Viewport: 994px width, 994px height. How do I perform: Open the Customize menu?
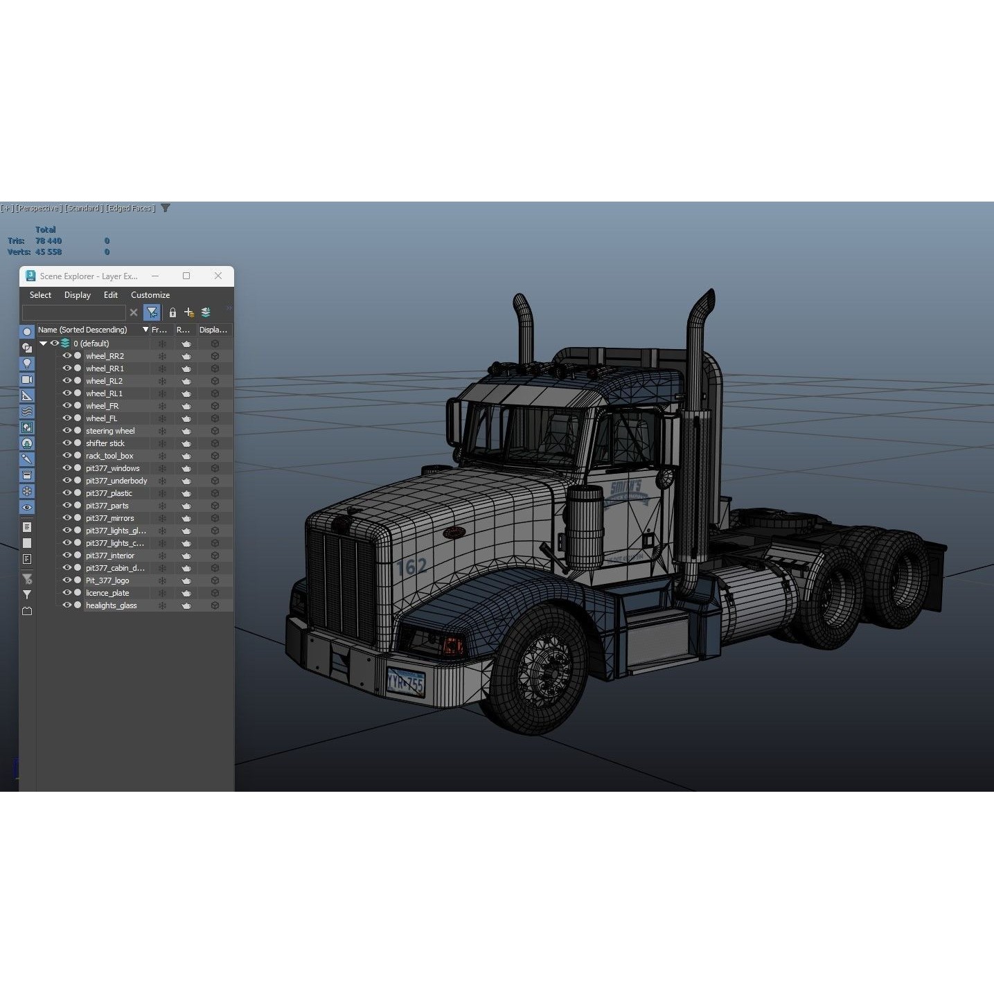[150, 294]
